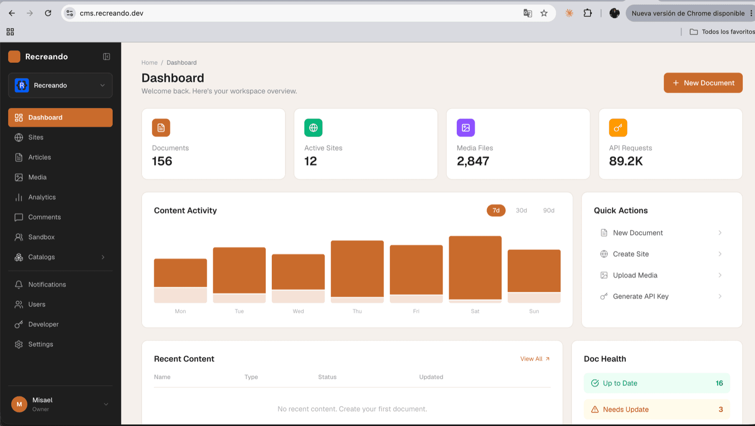Image resolution: width=755 pixels, height=426 pixels.
Task: Click the Sandbox people icon
Action: point(19,237)
